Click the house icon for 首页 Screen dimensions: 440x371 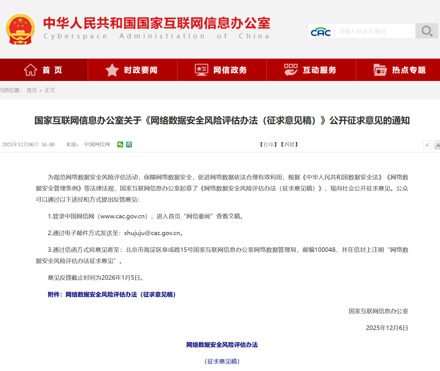click(30, 70)
